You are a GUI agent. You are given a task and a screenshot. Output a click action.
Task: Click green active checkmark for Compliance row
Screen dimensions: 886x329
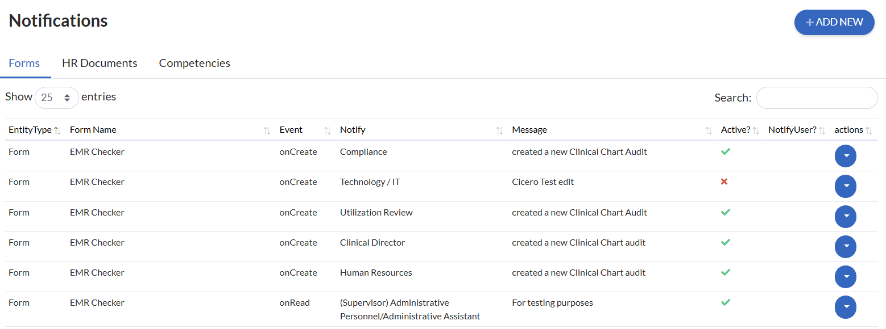point(725,151)
